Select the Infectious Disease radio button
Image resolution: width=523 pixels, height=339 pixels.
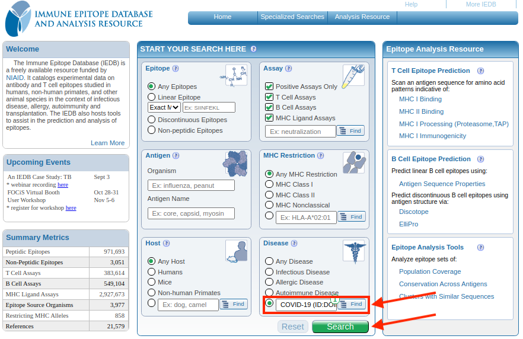point(269,271)
